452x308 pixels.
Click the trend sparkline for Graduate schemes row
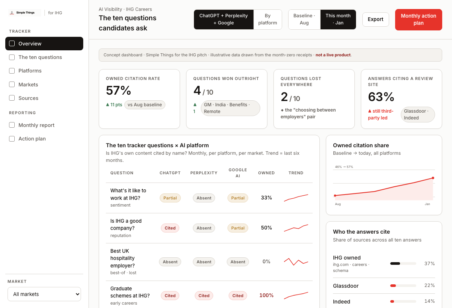(296, 296)
